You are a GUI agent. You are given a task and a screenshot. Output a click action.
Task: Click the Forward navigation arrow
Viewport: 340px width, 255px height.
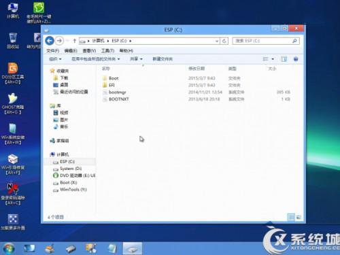pos(59,41)
